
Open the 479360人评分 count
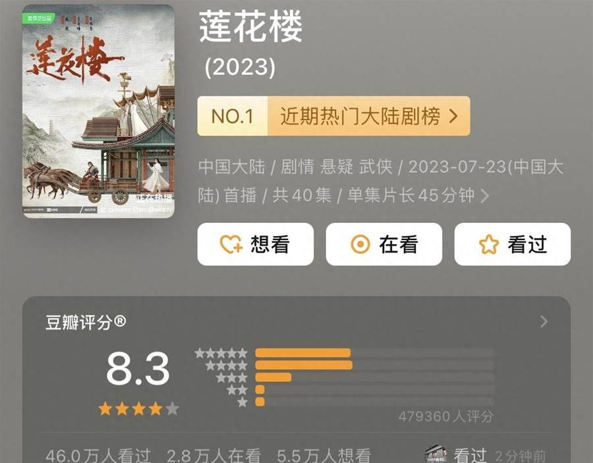[x=446, y=416]
